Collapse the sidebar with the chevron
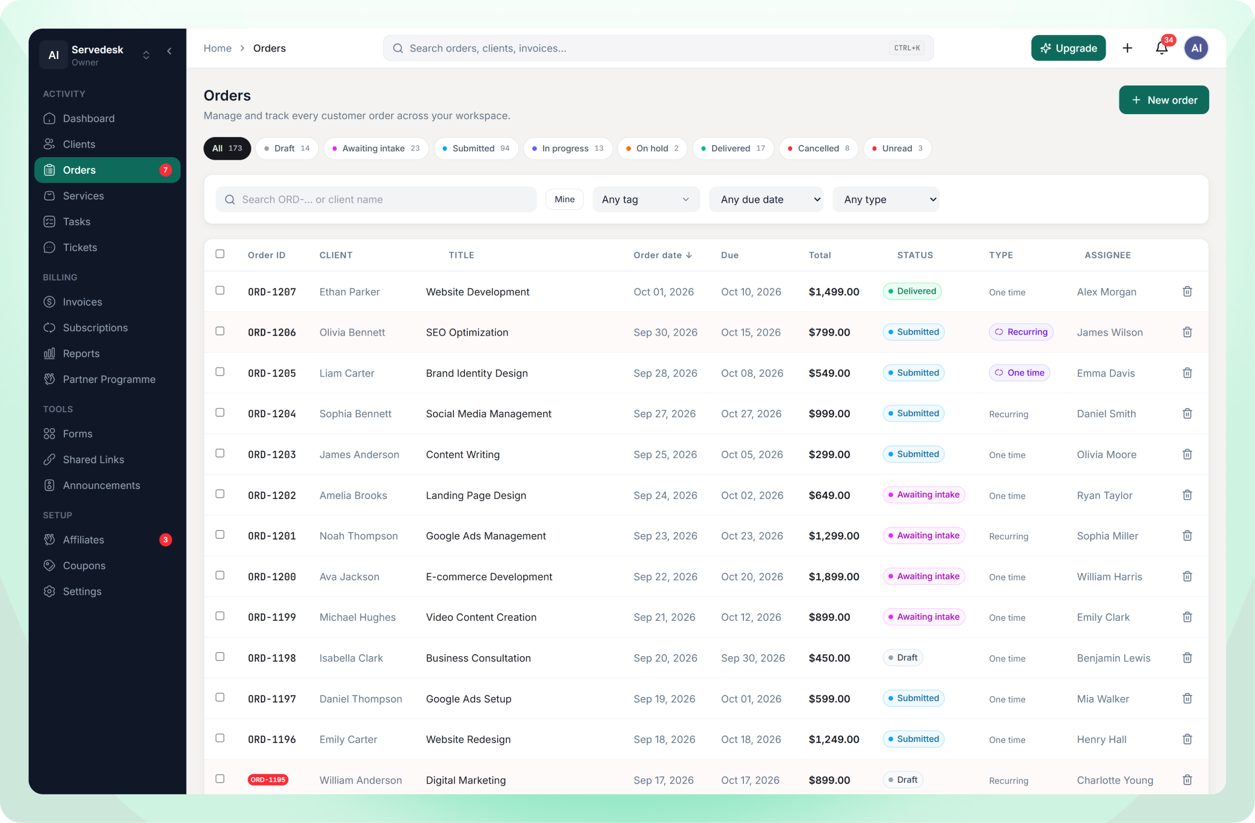The width and height of the screenshot is (1255, 823). (169, 51)
